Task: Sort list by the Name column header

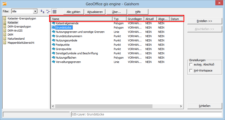Action: point(81,19)
